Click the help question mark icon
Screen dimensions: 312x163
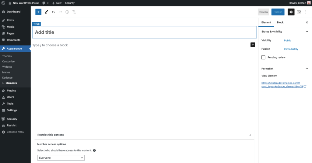(94, 151)
